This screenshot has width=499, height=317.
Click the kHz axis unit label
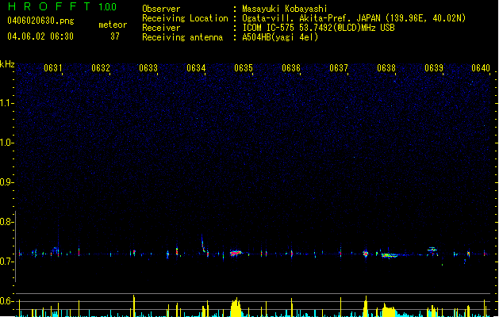(7, 64)
